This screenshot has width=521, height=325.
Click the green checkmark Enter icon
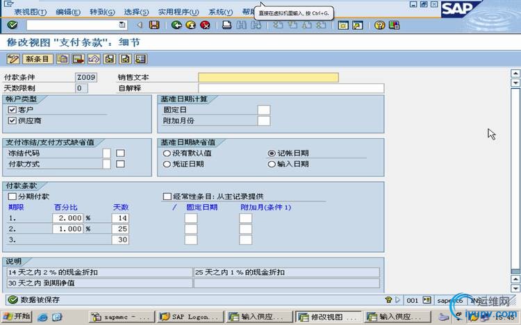[13, 25]
